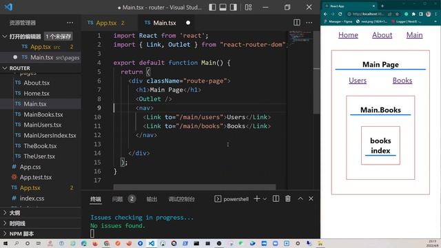This screenshot has height=248, width=441.
Task: Click the taskbar clock
Action: [x=433, y=243]
